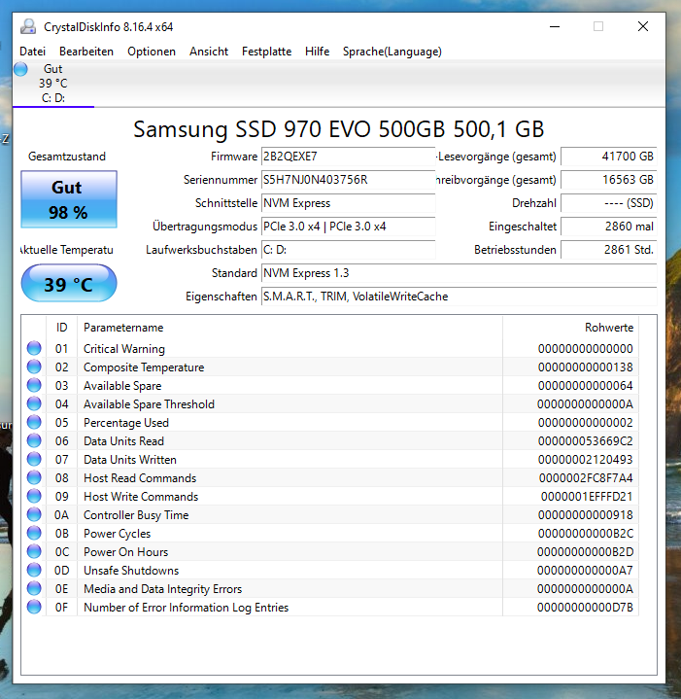The image size is (681, 699).
Task: Click the Schreibvorgänge value 16563 GB
Action: click(x=608, y=180)
